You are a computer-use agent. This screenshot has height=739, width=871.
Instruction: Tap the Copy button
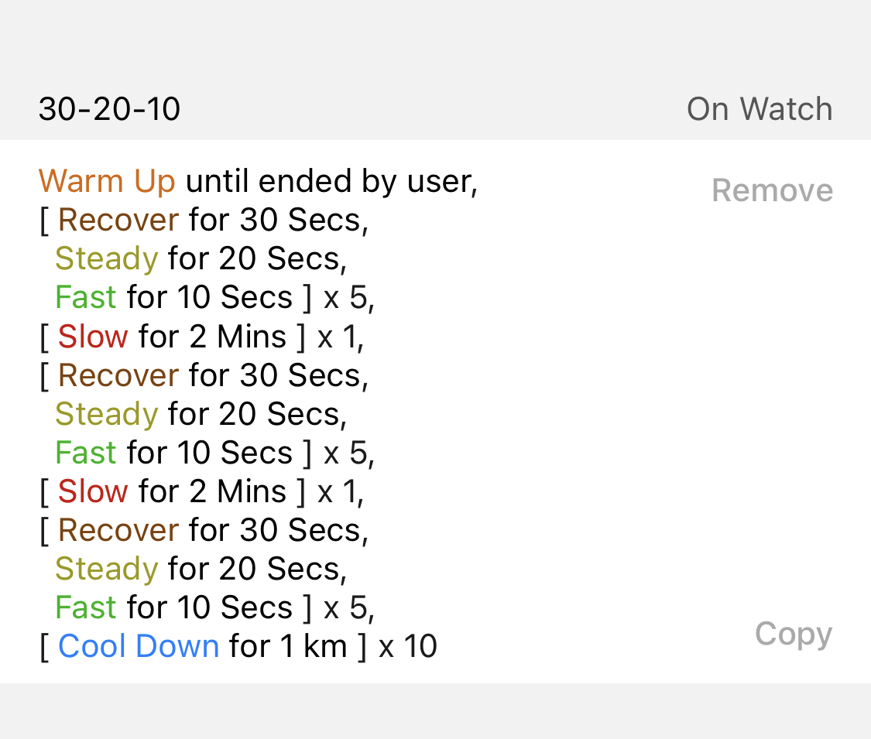click(x=793, y=634)
